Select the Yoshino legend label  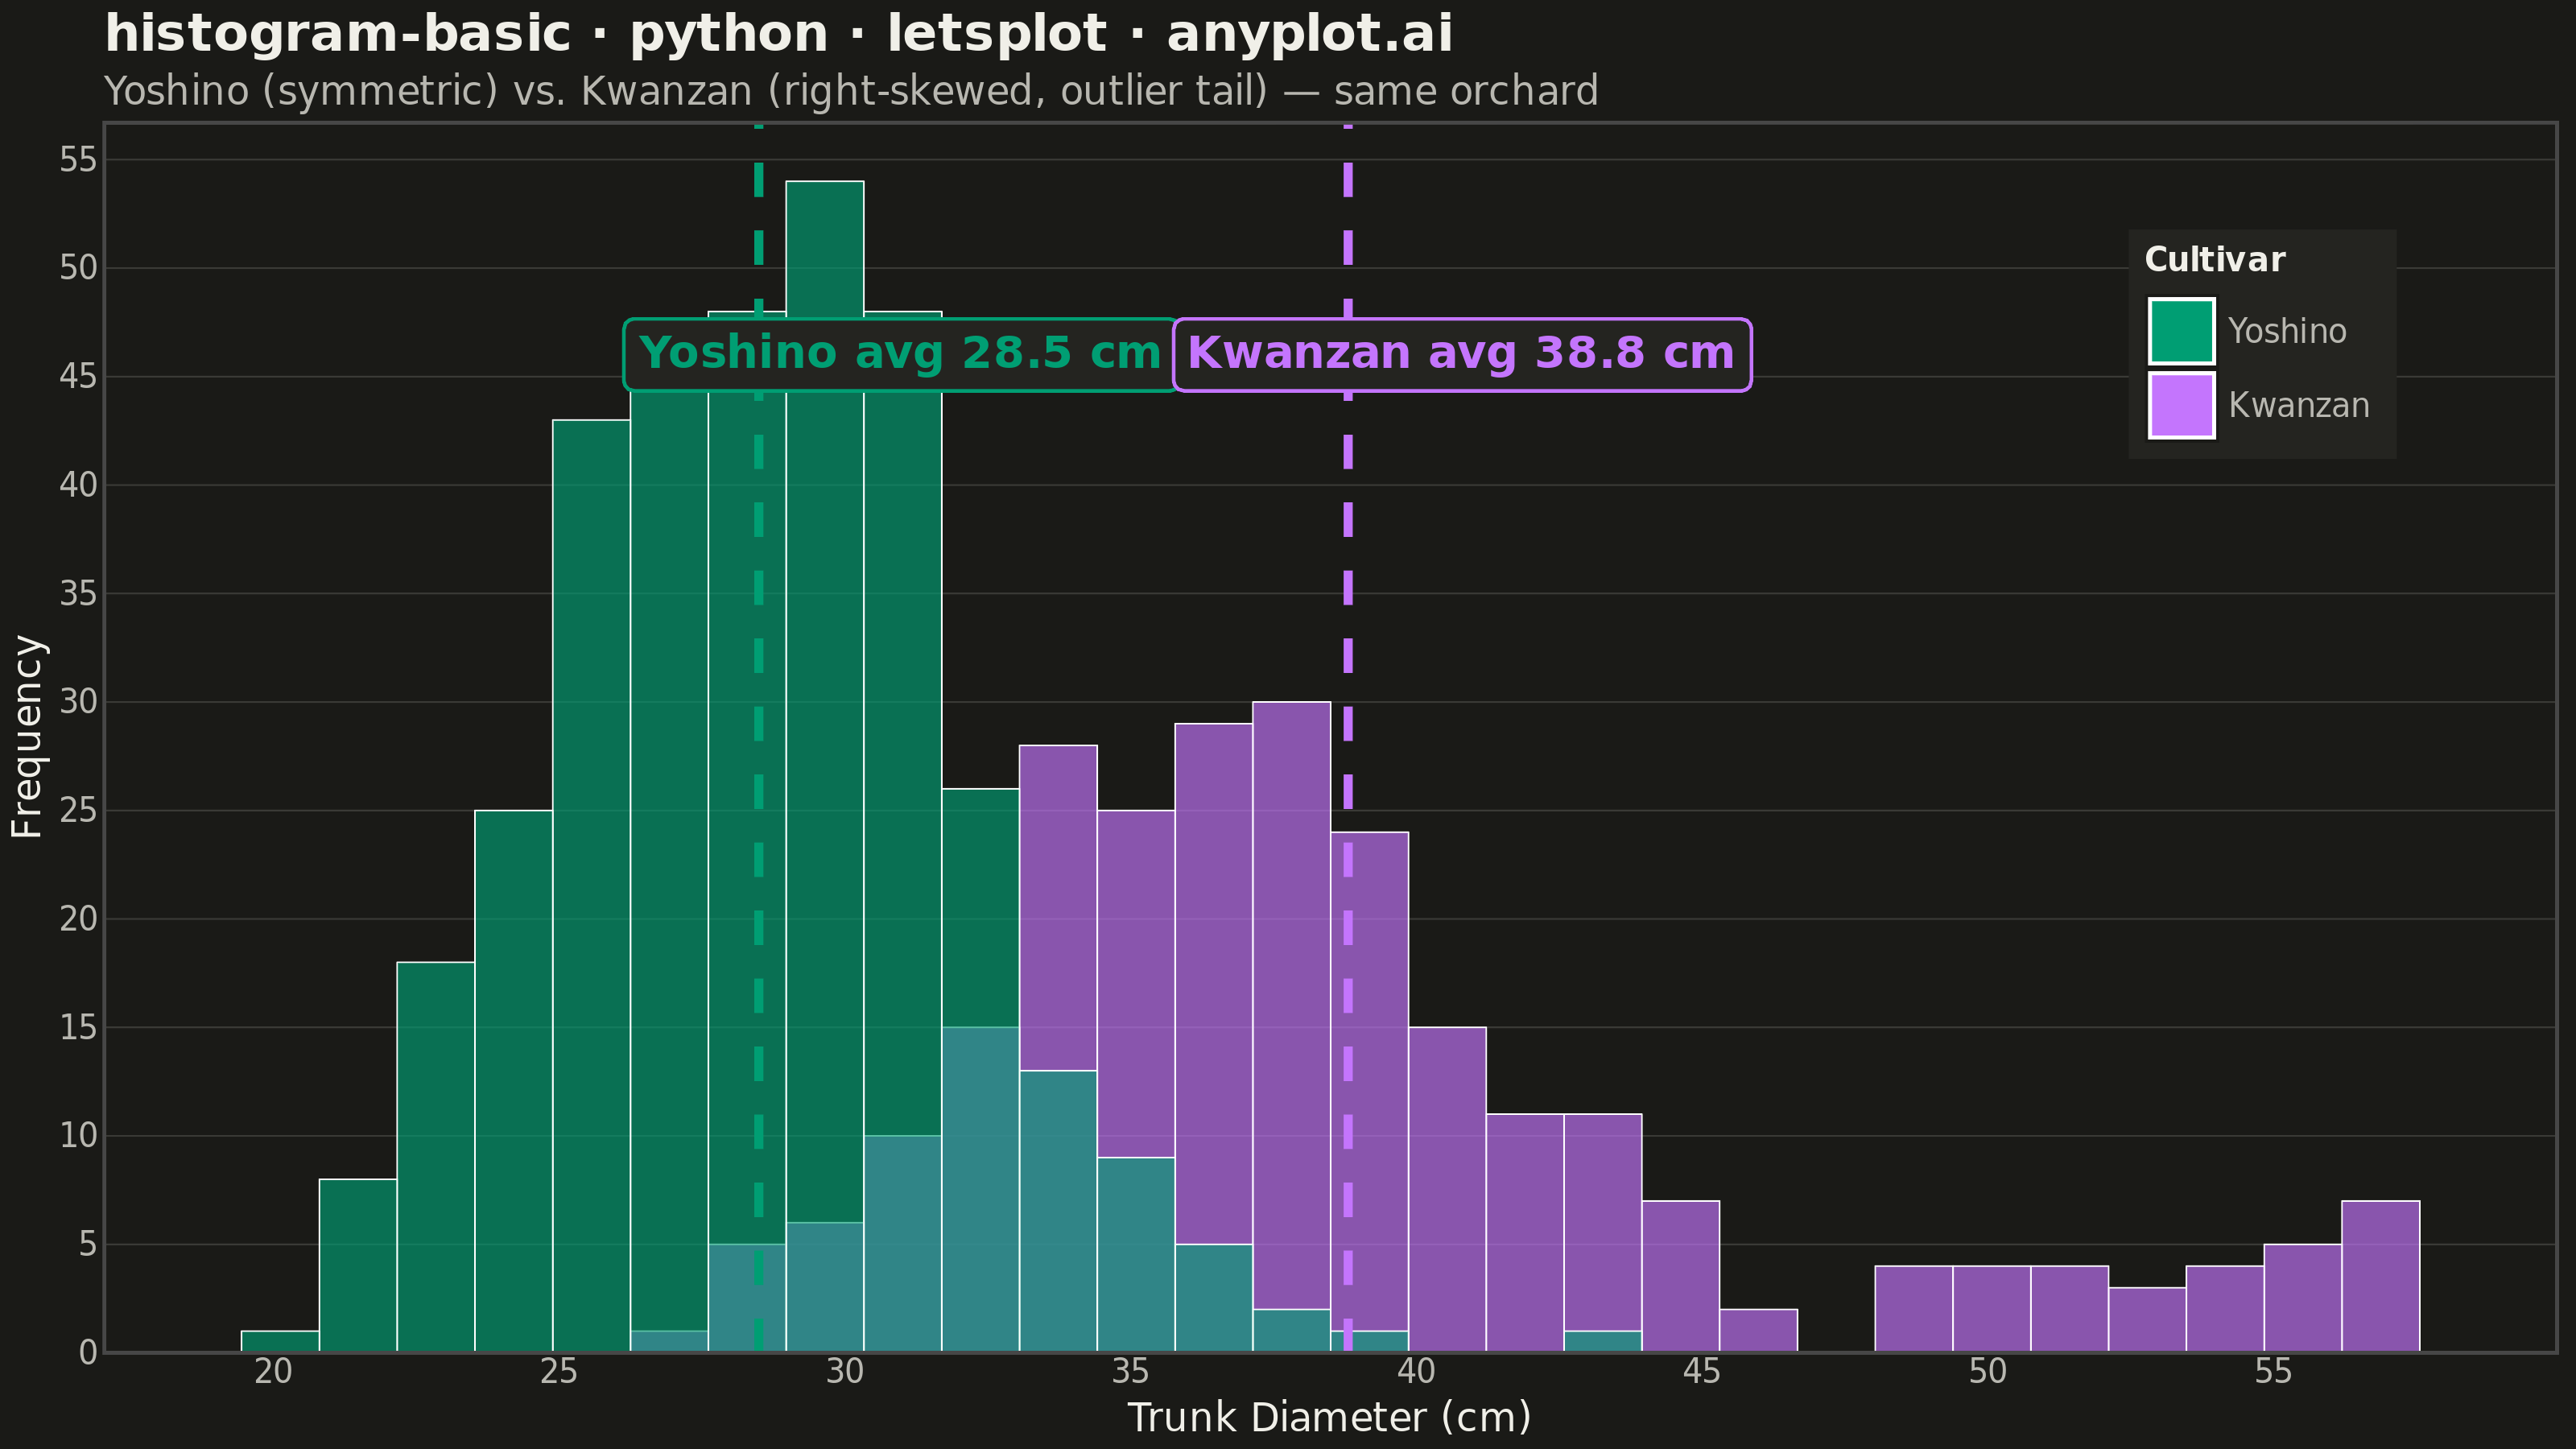click(x=2287, y=331)
